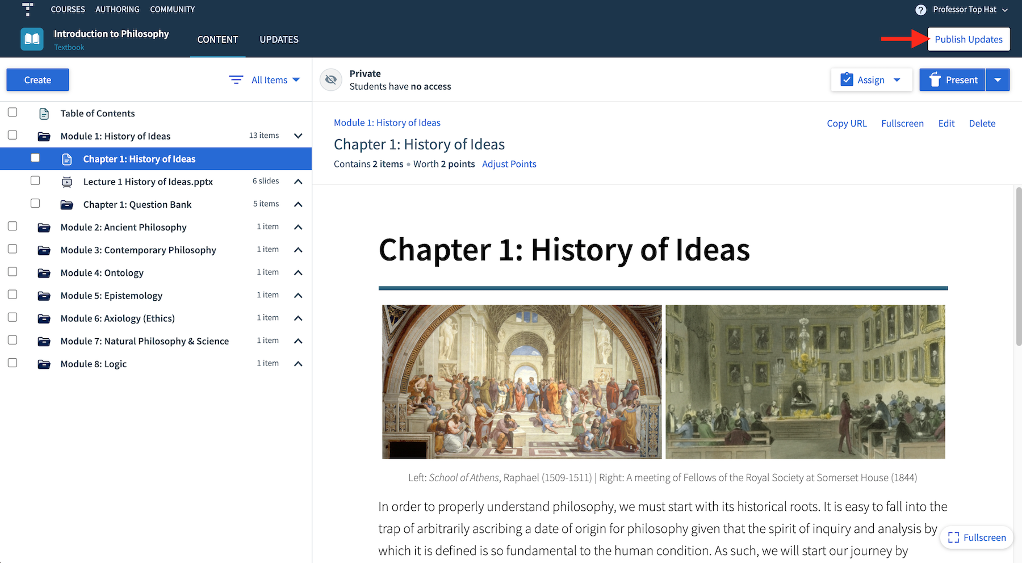The width and height of the screenshot is (1022, 563).
Task: Click the Introduction to Philosophy textbook icon
Action: click(x=32, y=39)
